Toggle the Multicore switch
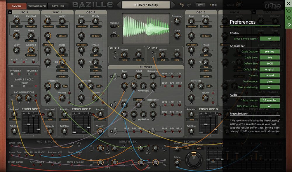Screen dimensions: 292x172 [x=113, y=26]
